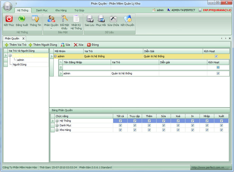Toggle Kích Hoạt checkbox for admin group

(x=216, y=56)
